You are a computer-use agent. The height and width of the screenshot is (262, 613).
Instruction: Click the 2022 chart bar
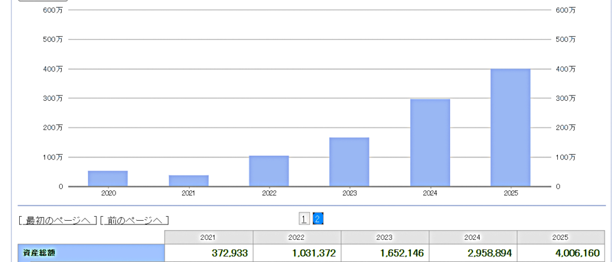pos(269,171)
